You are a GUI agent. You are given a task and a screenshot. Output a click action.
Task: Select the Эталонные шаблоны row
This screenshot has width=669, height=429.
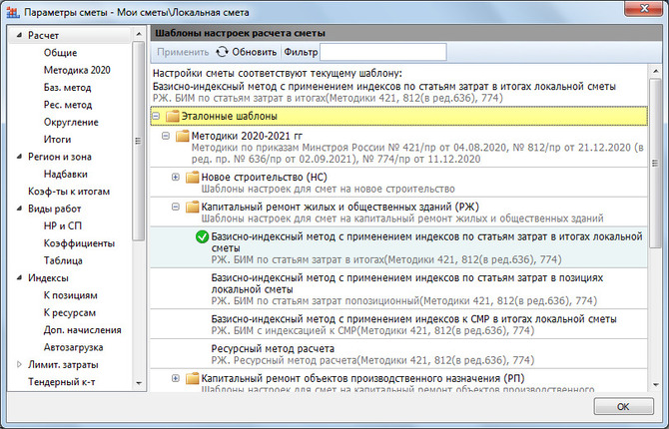(x=398, y=116)
